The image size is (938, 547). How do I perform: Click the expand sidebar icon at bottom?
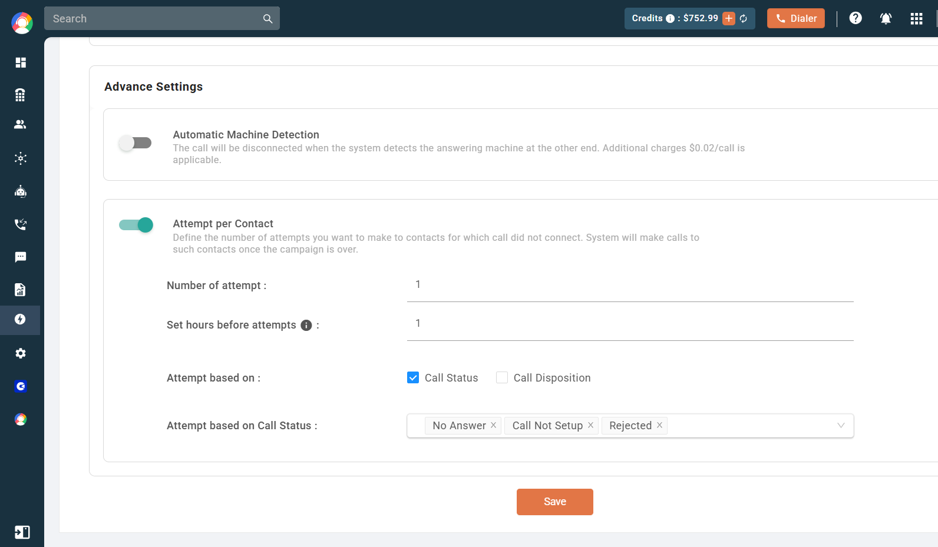22,532
